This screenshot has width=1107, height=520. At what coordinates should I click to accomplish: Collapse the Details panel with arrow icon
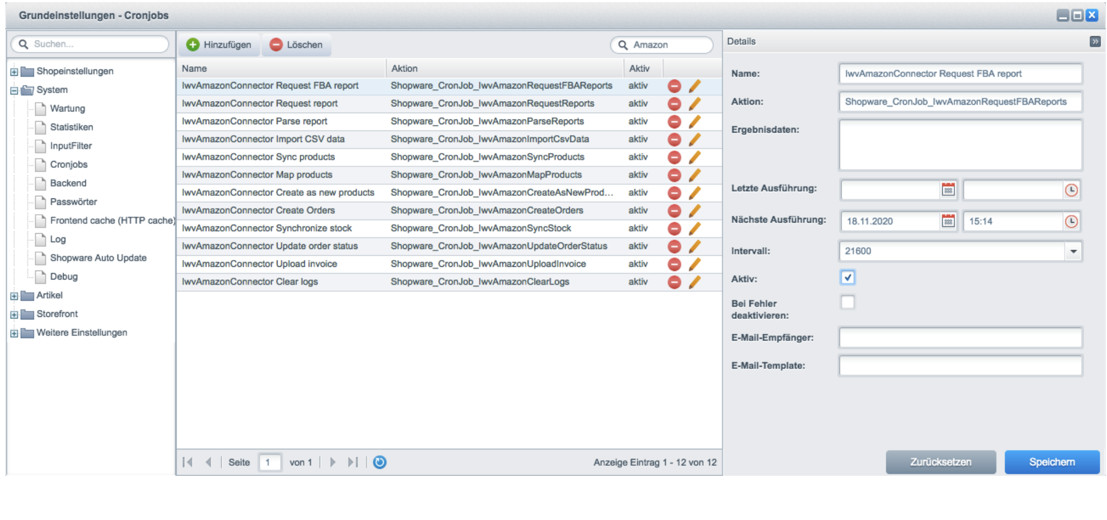pyautogui.click(x=1095, y=42)
